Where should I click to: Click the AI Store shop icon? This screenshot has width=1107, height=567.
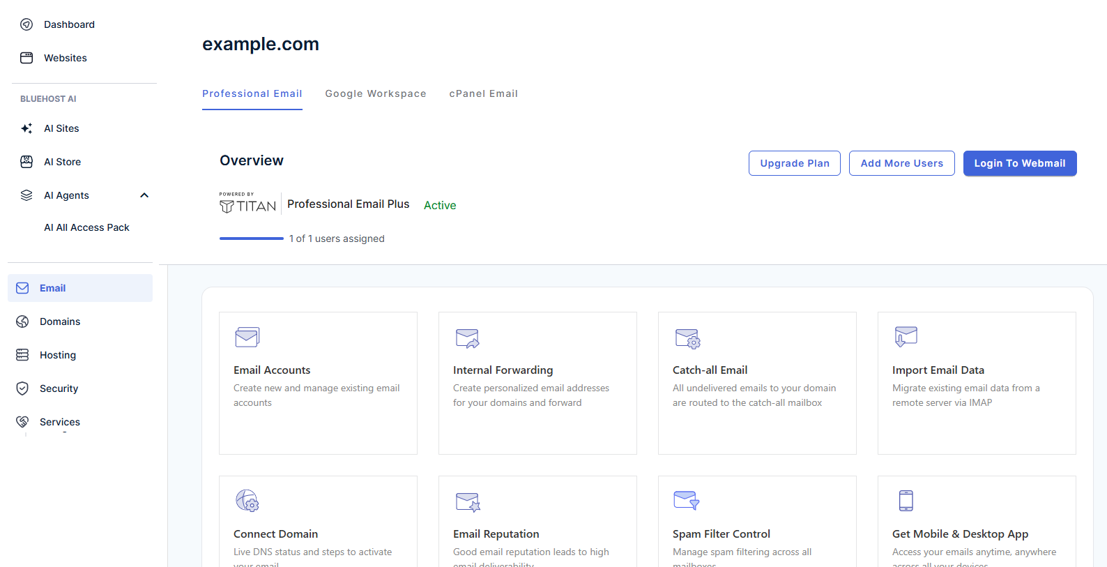(x=26, y=162)
